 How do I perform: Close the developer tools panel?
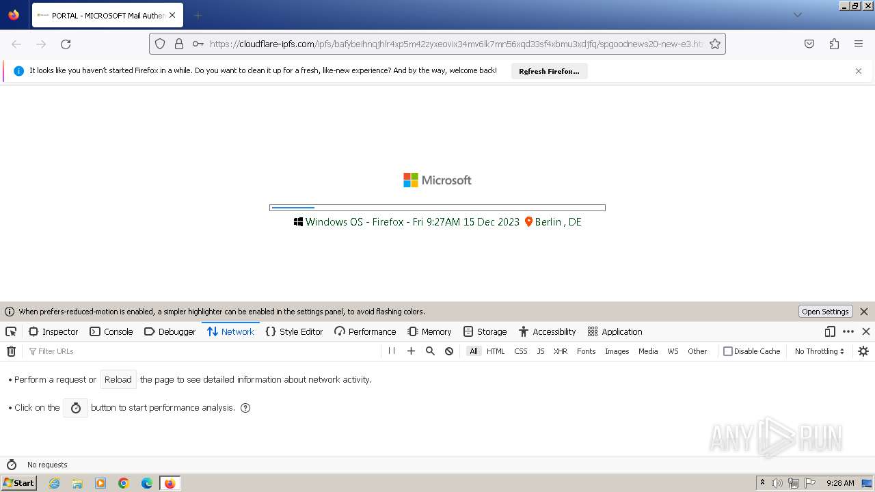point(866,331)
